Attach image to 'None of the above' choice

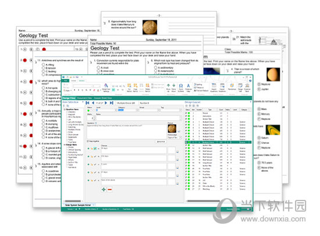(x=177, y=184)
